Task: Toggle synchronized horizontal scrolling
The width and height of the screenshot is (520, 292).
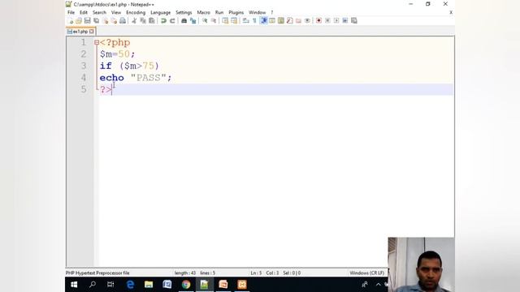Action: (x=234, y=21)
